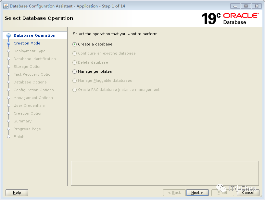The image size is (265, 200).
Task: Close the Database Configuration Assistant window
Action: tap(257, 6)
